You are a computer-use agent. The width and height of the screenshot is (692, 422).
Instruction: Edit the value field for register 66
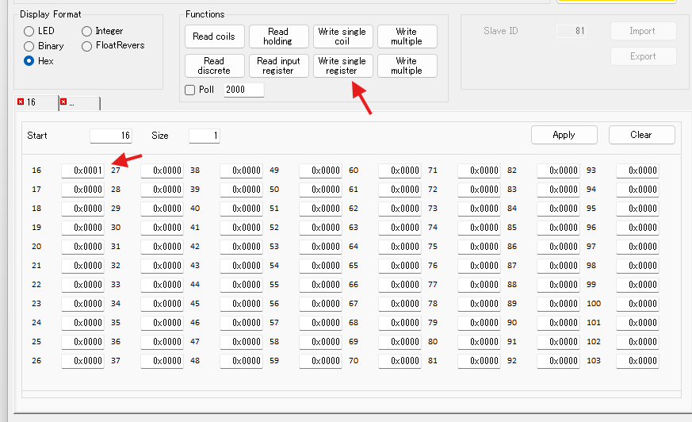click(400, 285)
